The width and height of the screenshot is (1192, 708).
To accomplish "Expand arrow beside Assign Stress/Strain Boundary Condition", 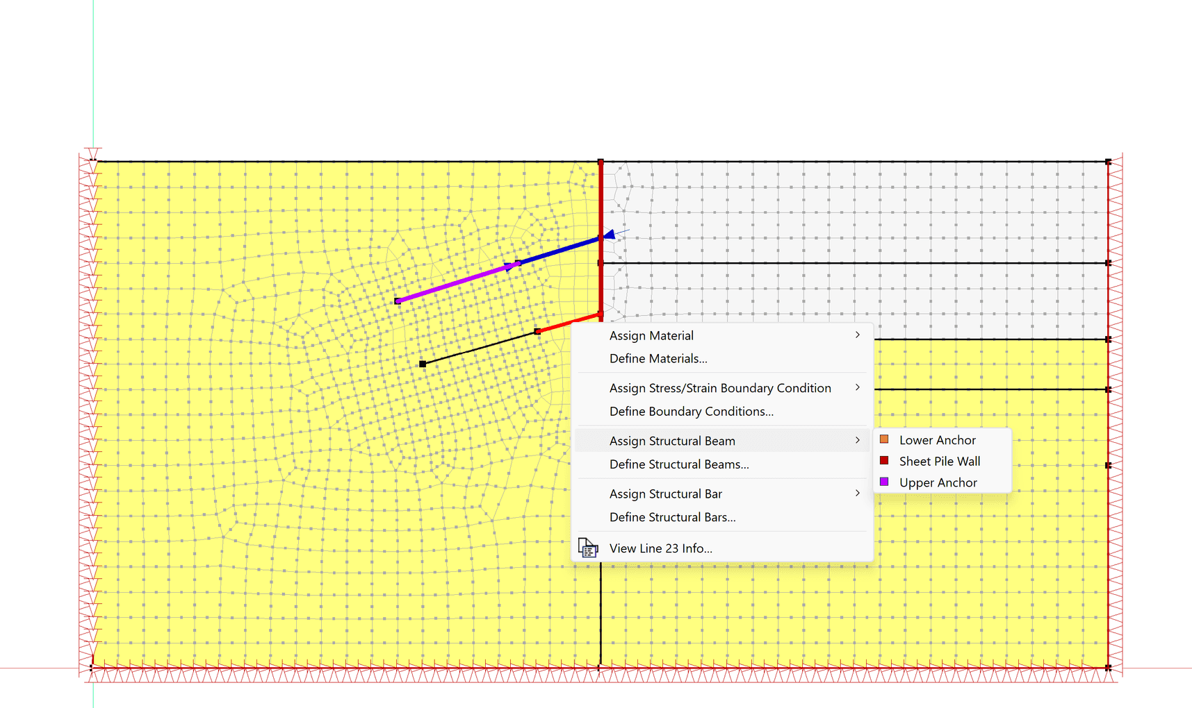I will pos(858,387).
